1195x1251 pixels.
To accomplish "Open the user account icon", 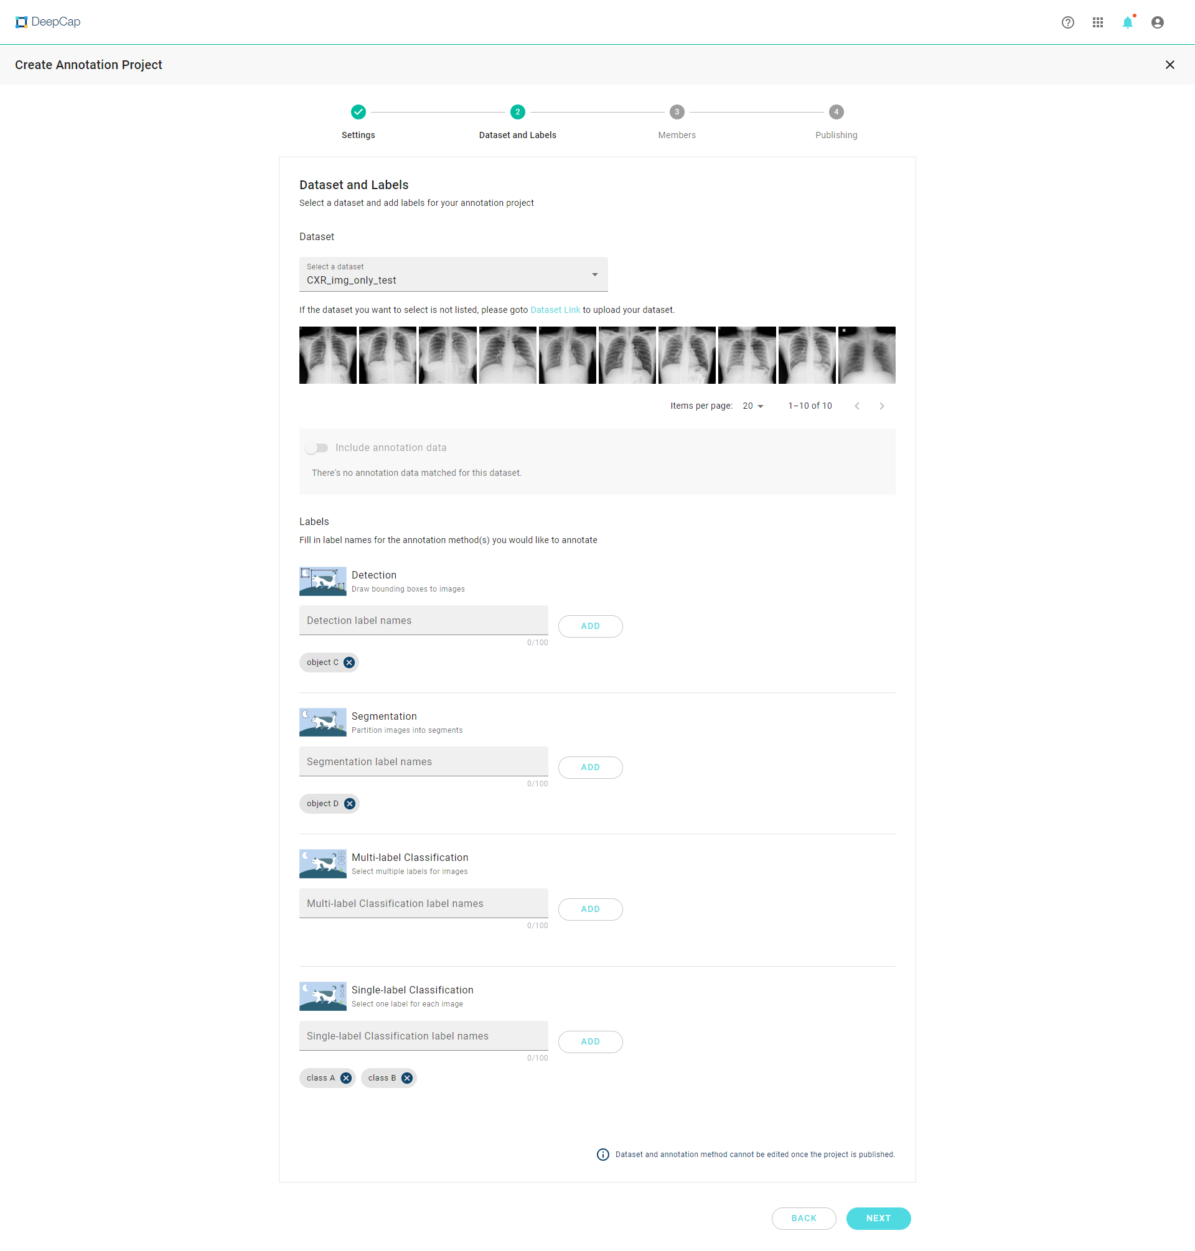I will click(x=1158, y=22).
